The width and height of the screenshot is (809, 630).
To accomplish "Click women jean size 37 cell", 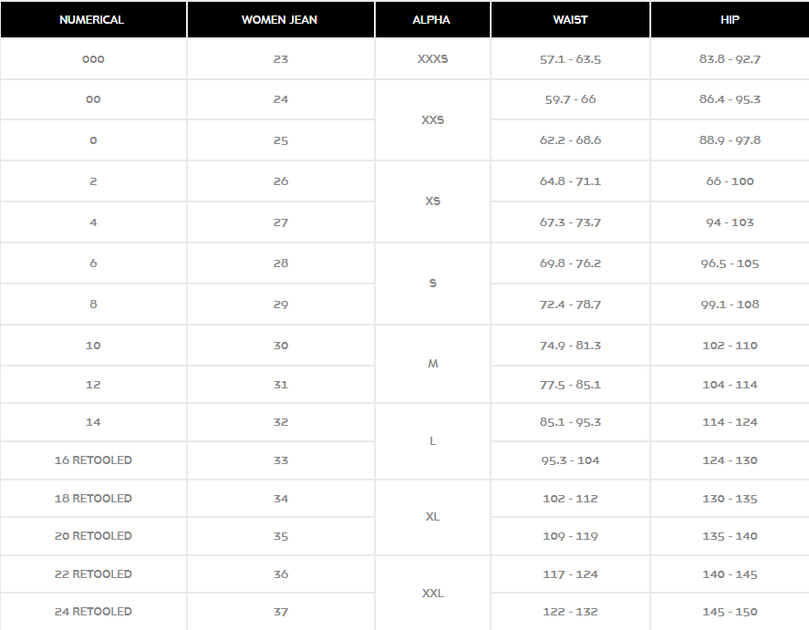I will click(x=280, y=612).
